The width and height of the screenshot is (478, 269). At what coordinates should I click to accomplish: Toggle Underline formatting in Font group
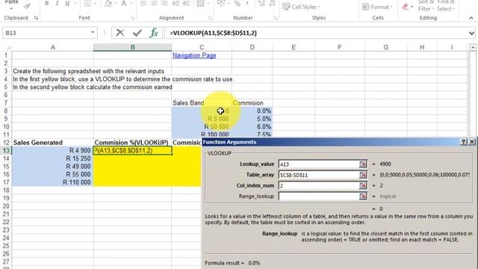tap(67, 3)
